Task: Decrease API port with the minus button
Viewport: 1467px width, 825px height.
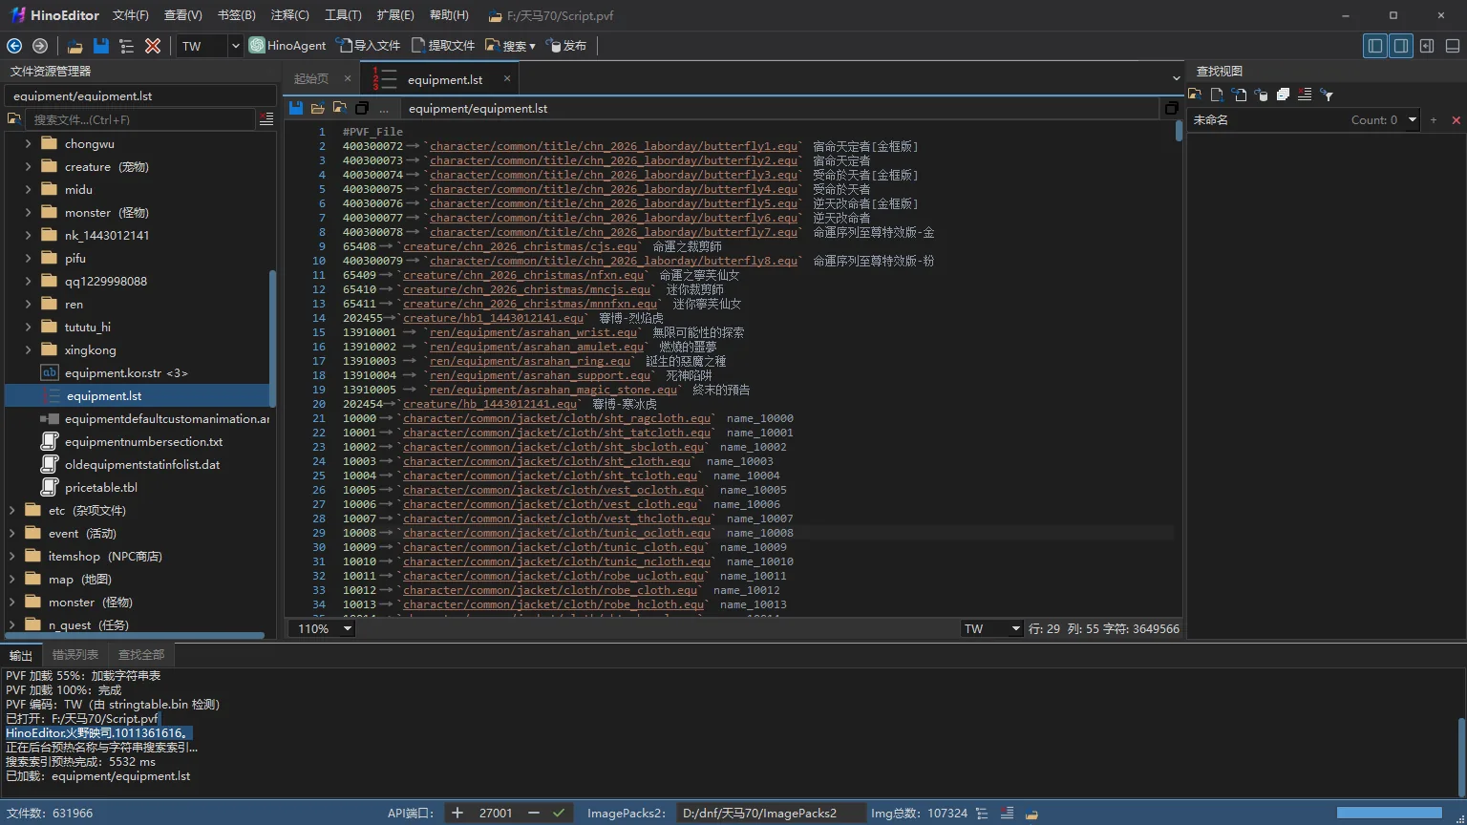Action: tap(534, 814)
